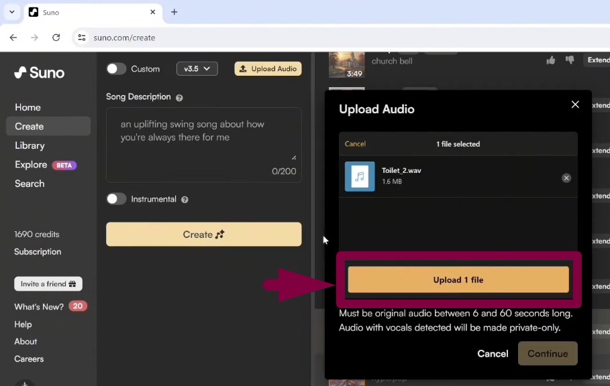The image size is (610, 386).
Task: Click the Toilet_2.wav music file icon
Action: tap(360, 177)
